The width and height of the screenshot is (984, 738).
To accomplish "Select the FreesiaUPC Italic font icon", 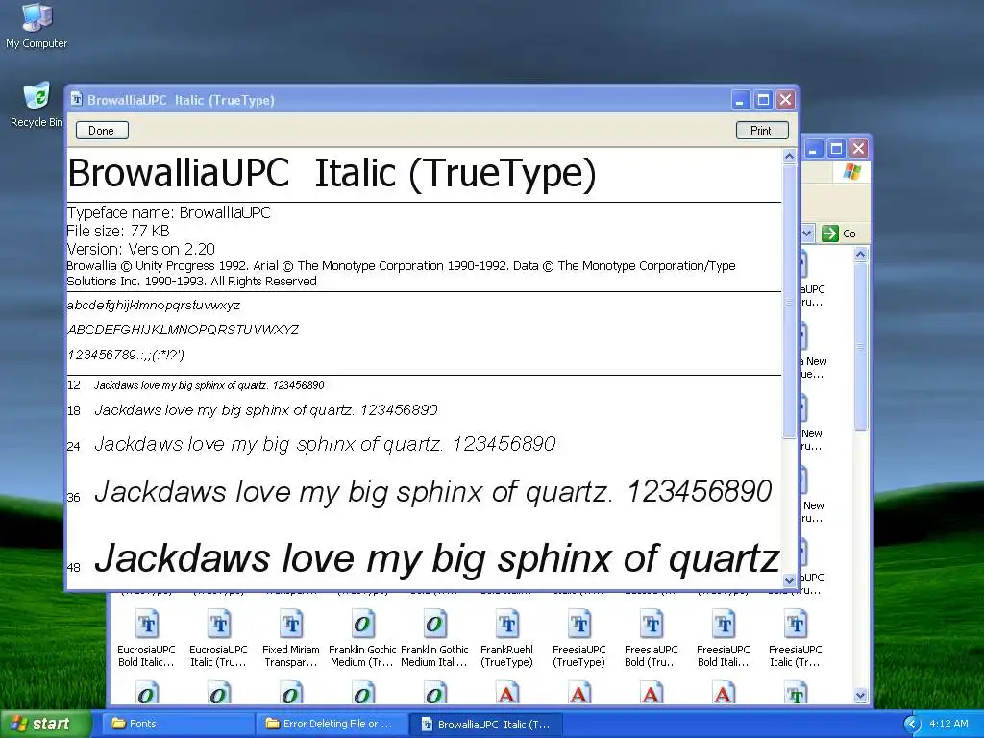I will click(795, 638).
